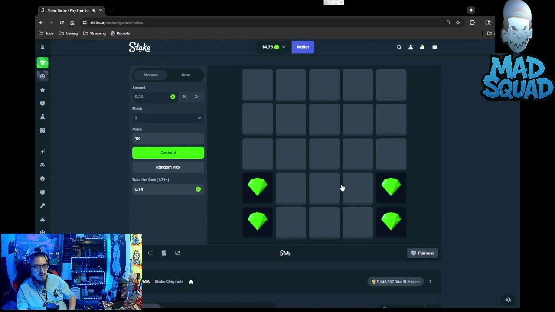Favourite the Mines game with star icon

[191, 282]
